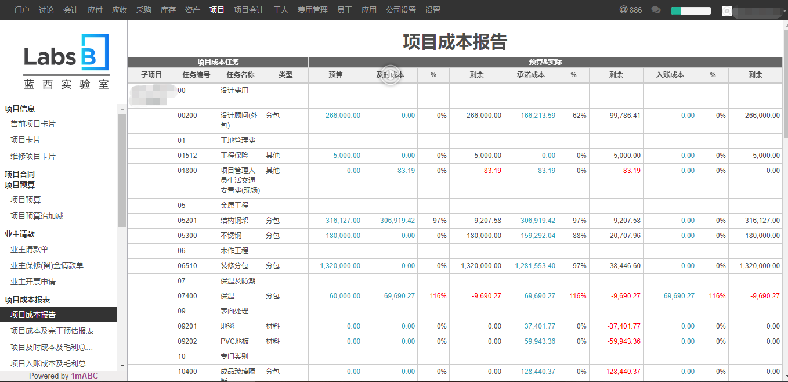Open the 应付 menu
The height and width of the screenshot is (382, 788).
click(x=95, y=10)
